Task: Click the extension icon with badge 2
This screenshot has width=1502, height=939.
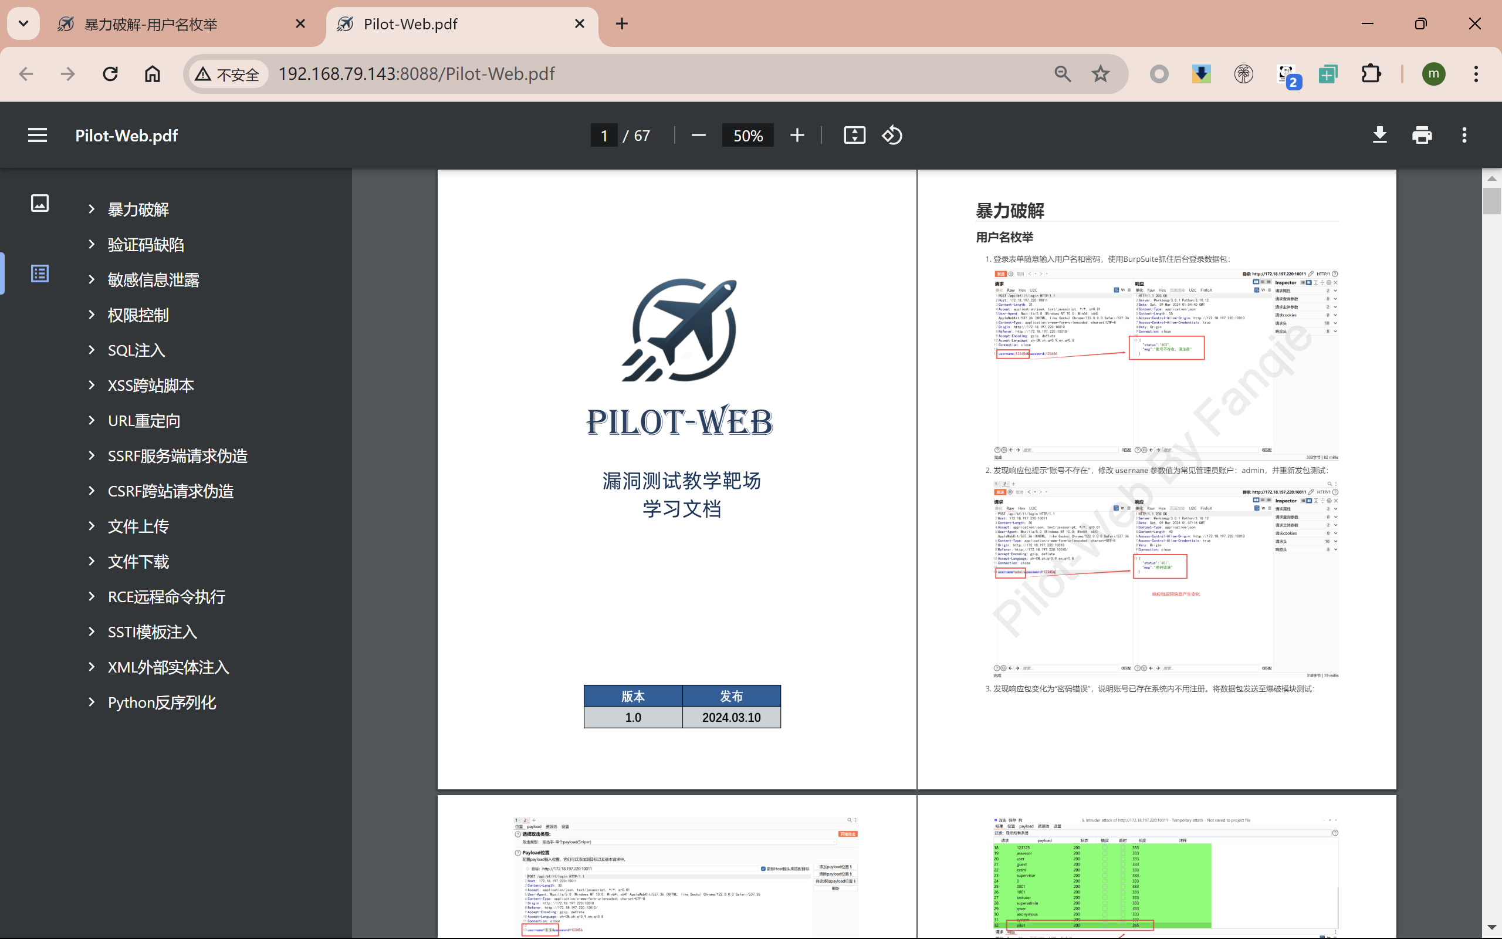Action: 1288,76
